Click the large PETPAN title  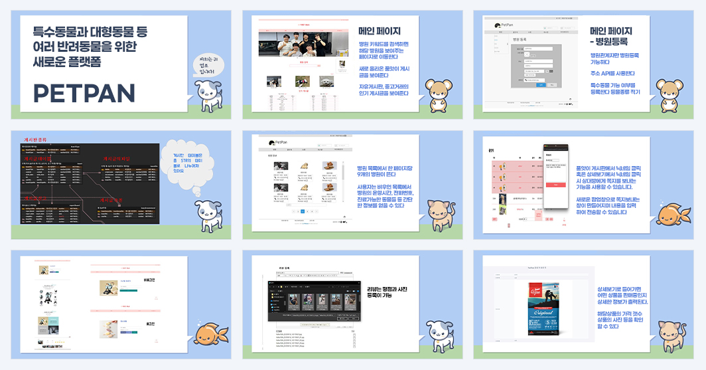click(x=84, y=93)
